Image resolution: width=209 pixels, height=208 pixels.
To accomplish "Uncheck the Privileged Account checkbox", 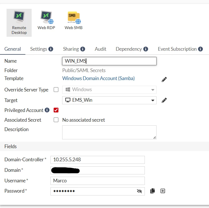I will point(56,110).
